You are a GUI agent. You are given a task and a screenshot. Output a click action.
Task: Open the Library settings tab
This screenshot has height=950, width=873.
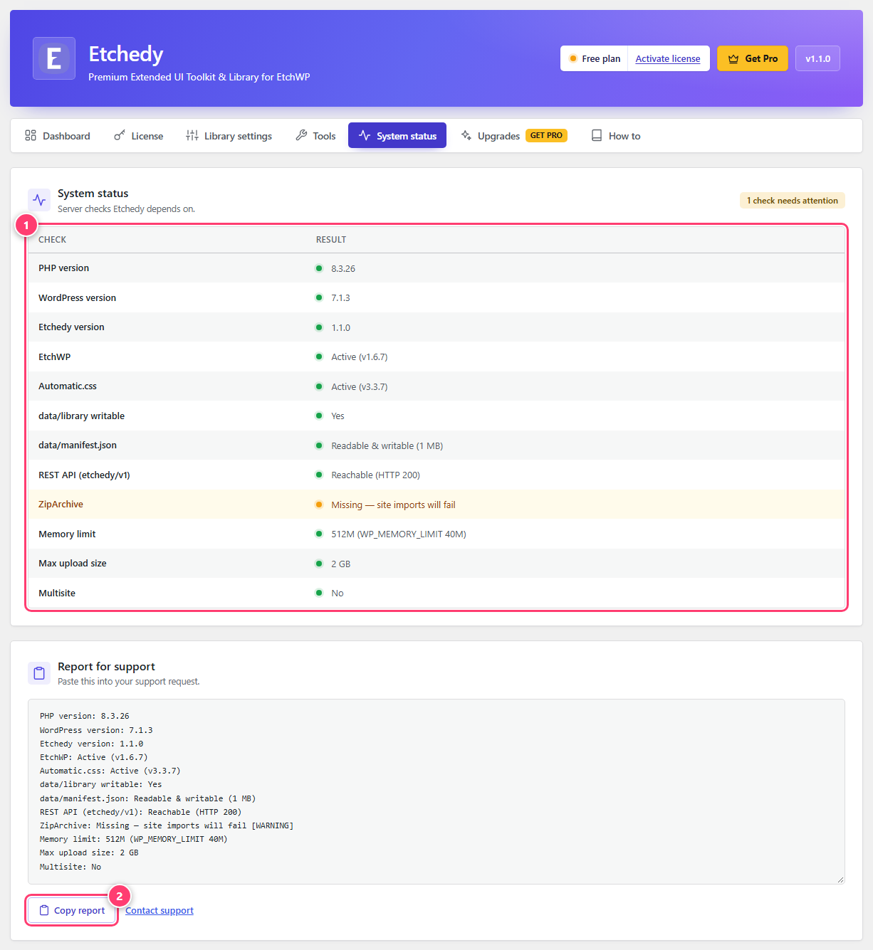tap(229, 135)
